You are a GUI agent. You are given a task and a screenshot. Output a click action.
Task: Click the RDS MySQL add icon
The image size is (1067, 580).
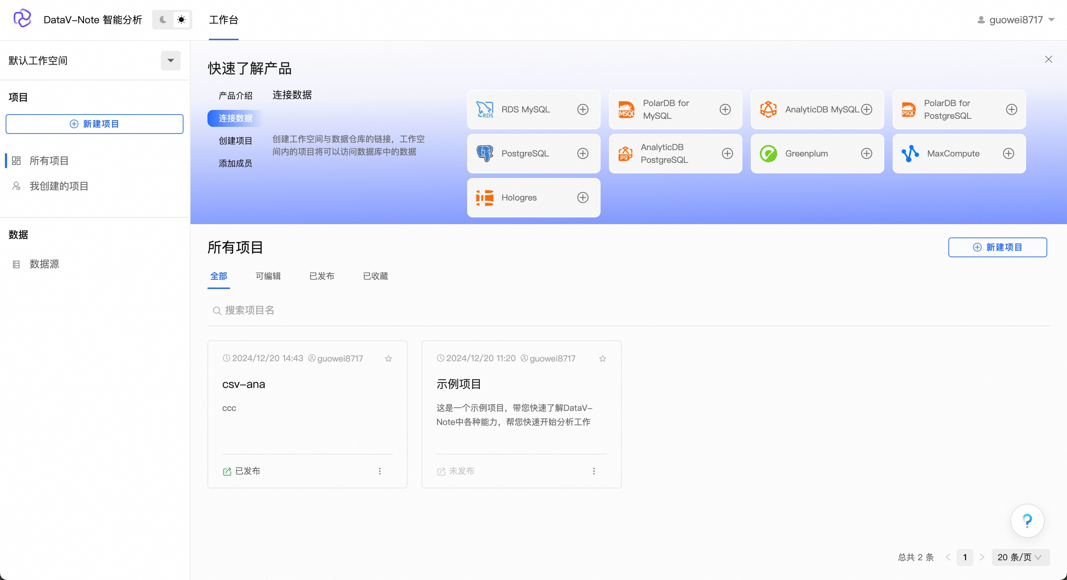[x=583, y=109]
